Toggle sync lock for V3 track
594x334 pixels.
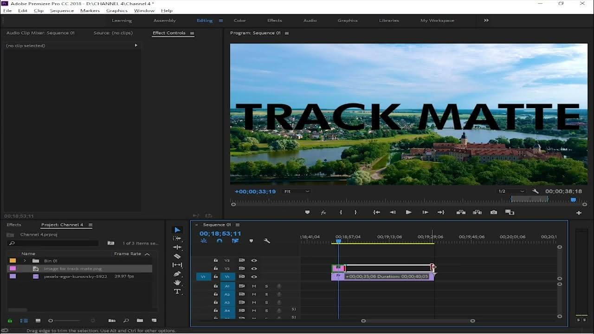(x=241, y=260)
